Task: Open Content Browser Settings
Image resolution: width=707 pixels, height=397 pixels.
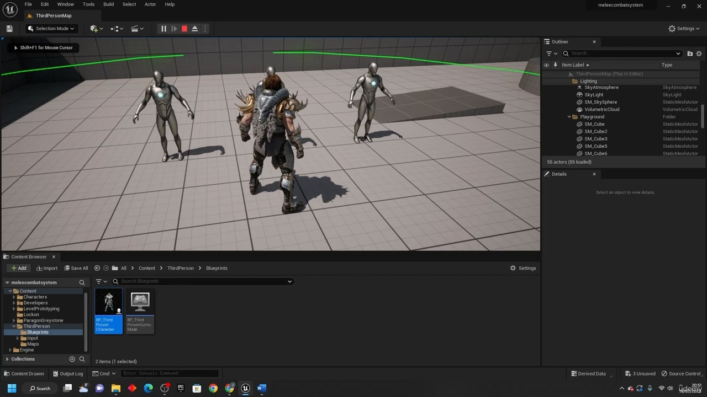Action: pyautogui.click(x=523, y=268)
